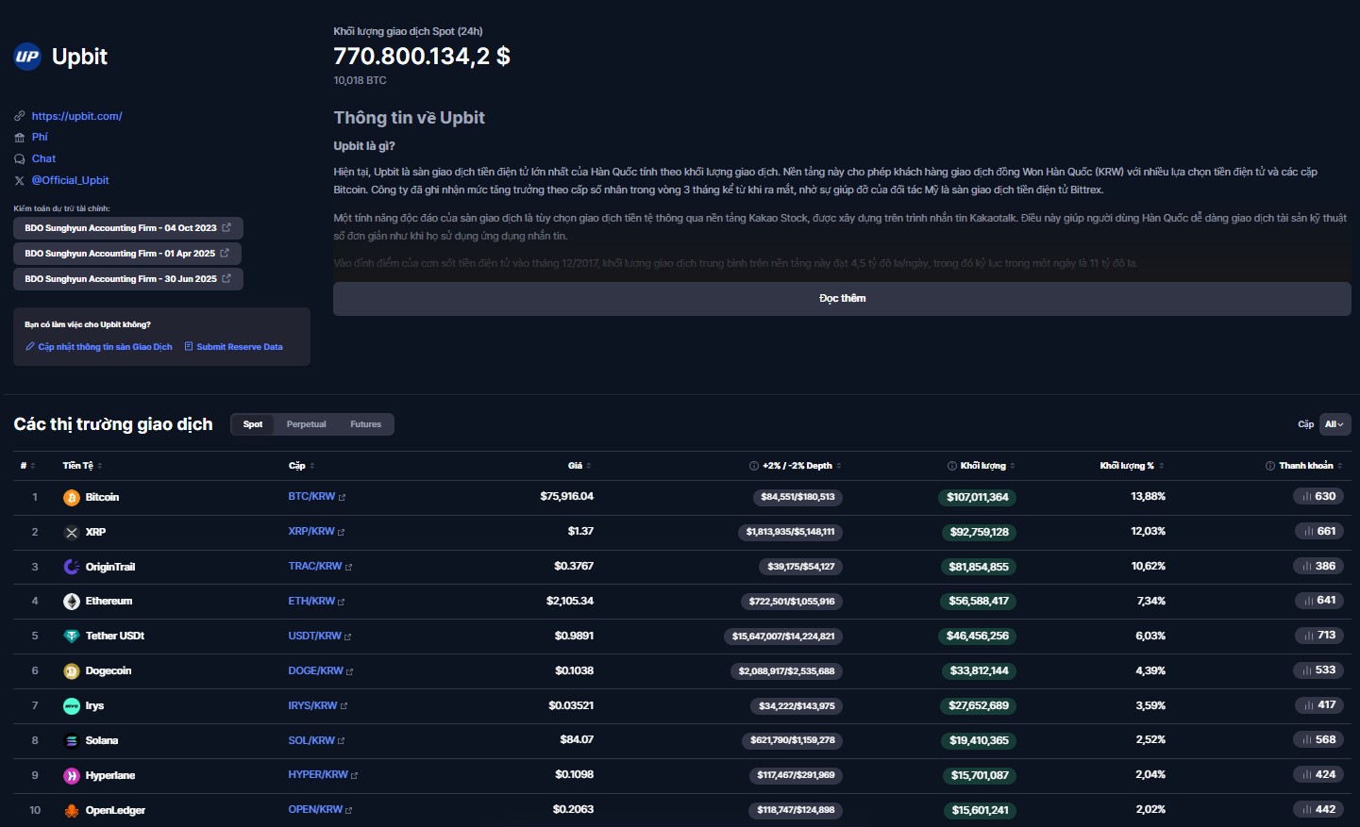Open external icon on 01 Apr 2025 audit
The height and width of the screenshot is (827, 1360).
click(x=225, y=253)
